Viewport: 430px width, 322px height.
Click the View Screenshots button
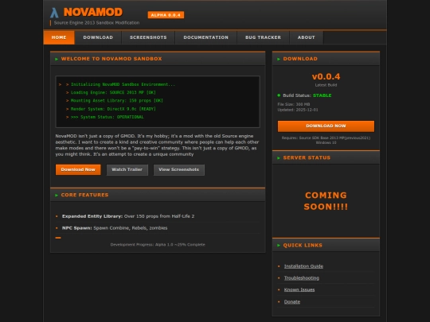click(x=179, y=170)
